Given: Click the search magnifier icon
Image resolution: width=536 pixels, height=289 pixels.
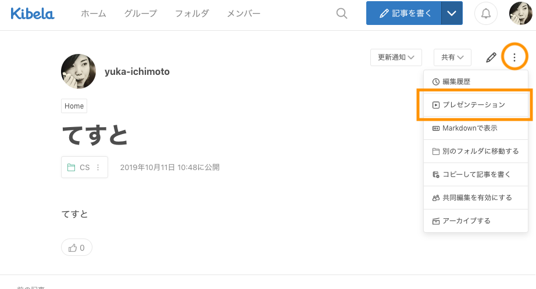Looking at the screenshot, I should 342,13.
